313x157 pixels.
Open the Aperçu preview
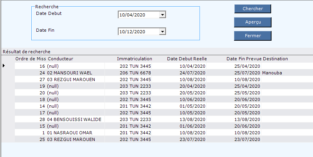[x=252, y=22]
